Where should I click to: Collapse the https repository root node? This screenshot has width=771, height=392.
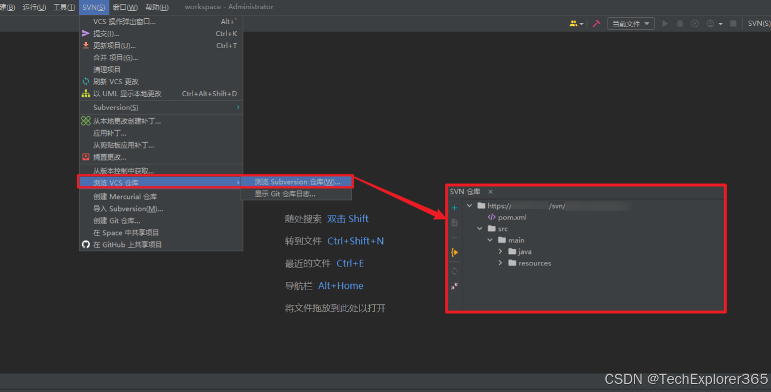[x=470, y=206]
